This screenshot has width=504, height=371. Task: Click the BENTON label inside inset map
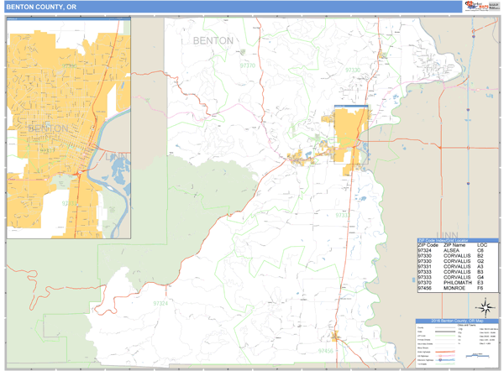click(x=48, y=128)
